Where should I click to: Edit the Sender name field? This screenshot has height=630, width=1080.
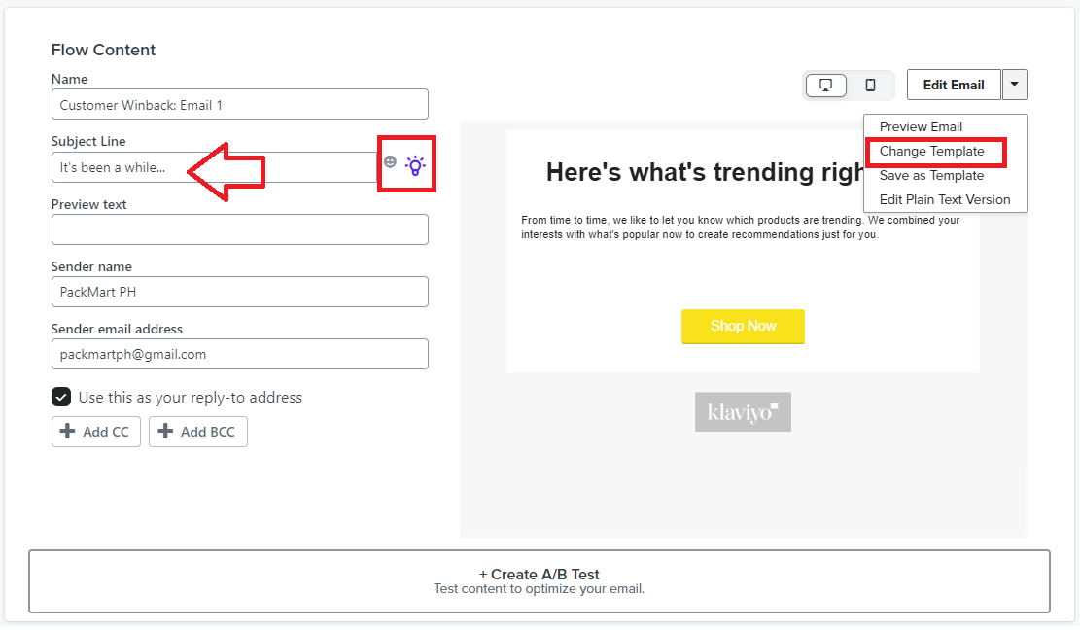240,292
